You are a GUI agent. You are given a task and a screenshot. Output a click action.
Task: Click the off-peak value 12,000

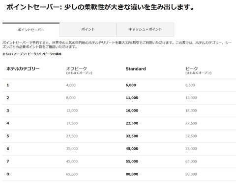coord(72,111)
